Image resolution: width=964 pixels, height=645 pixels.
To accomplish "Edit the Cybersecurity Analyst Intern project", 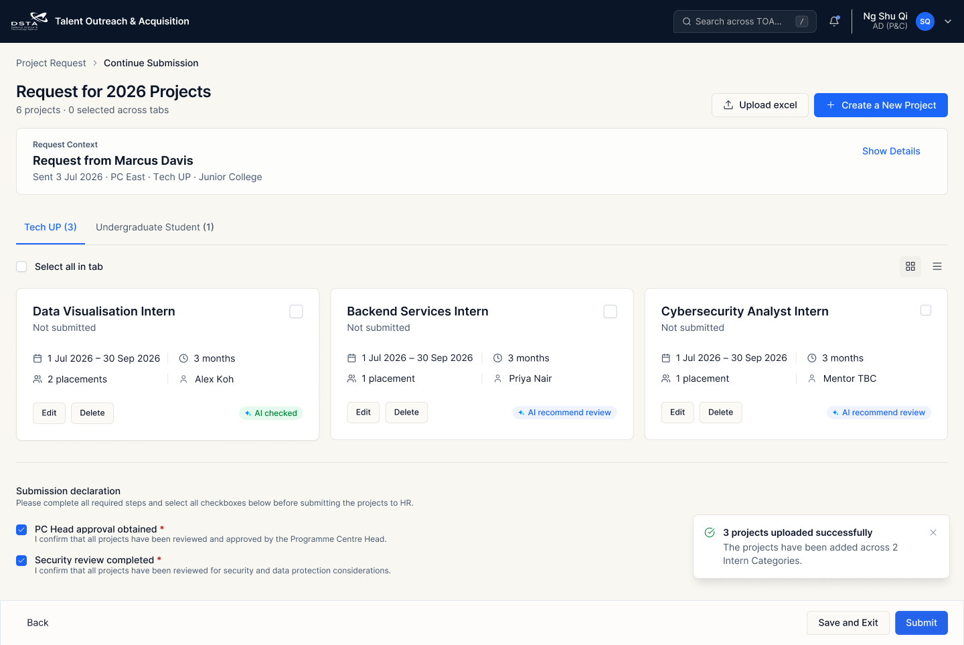I will pos(677,413).
